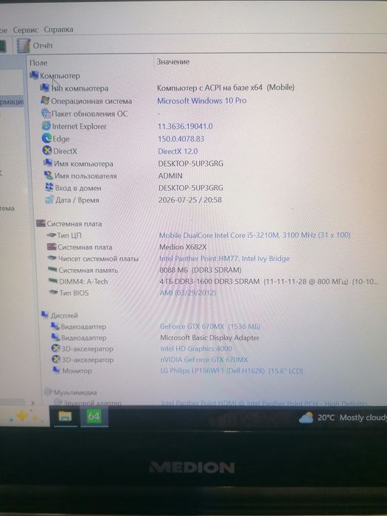Open the DirectX 12.0 link
Viewport: 387px width, 516px height.
tap(178, 151)
